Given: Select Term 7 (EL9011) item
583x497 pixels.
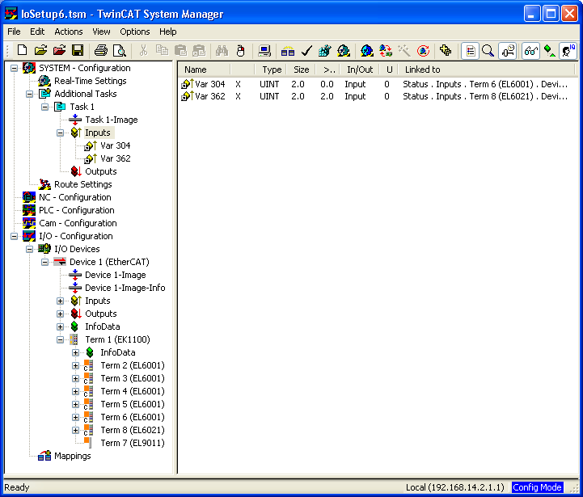Looking at the screenshot, I should [x=133, y=443].
